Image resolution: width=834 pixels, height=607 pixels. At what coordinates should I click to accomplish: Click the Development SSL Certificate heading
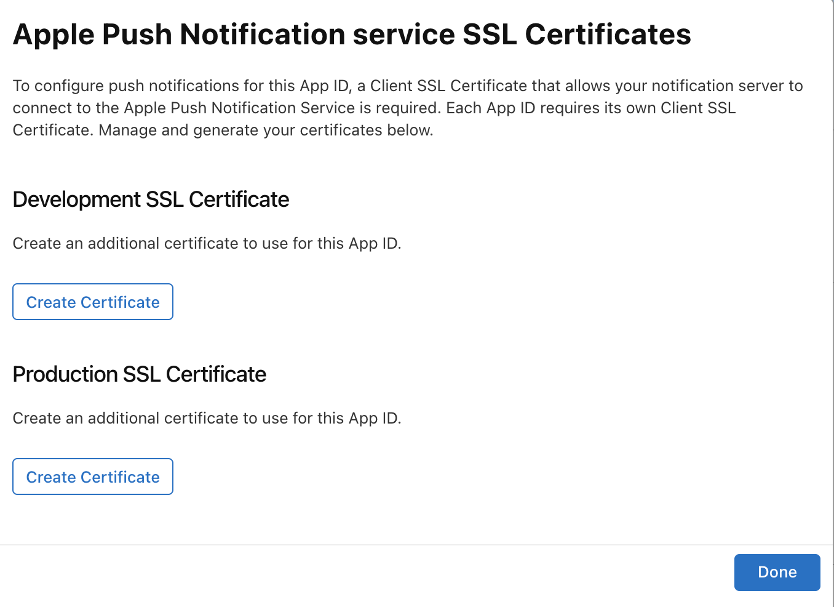coord(151,199)
